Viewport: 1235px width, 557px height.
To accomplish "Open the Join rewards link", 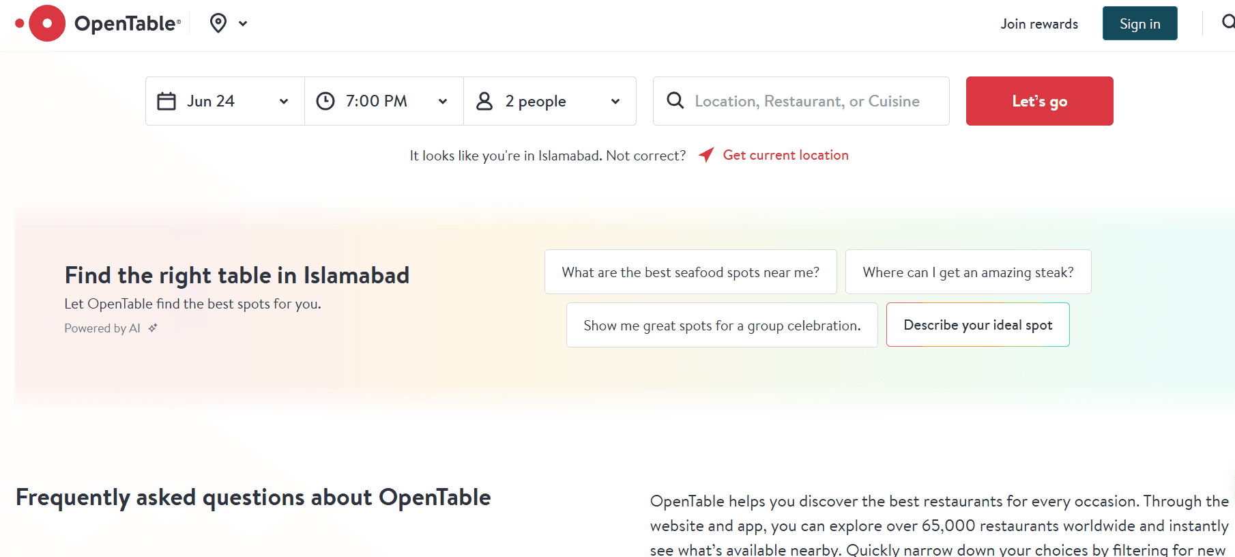I will (x=1039, y=24).
